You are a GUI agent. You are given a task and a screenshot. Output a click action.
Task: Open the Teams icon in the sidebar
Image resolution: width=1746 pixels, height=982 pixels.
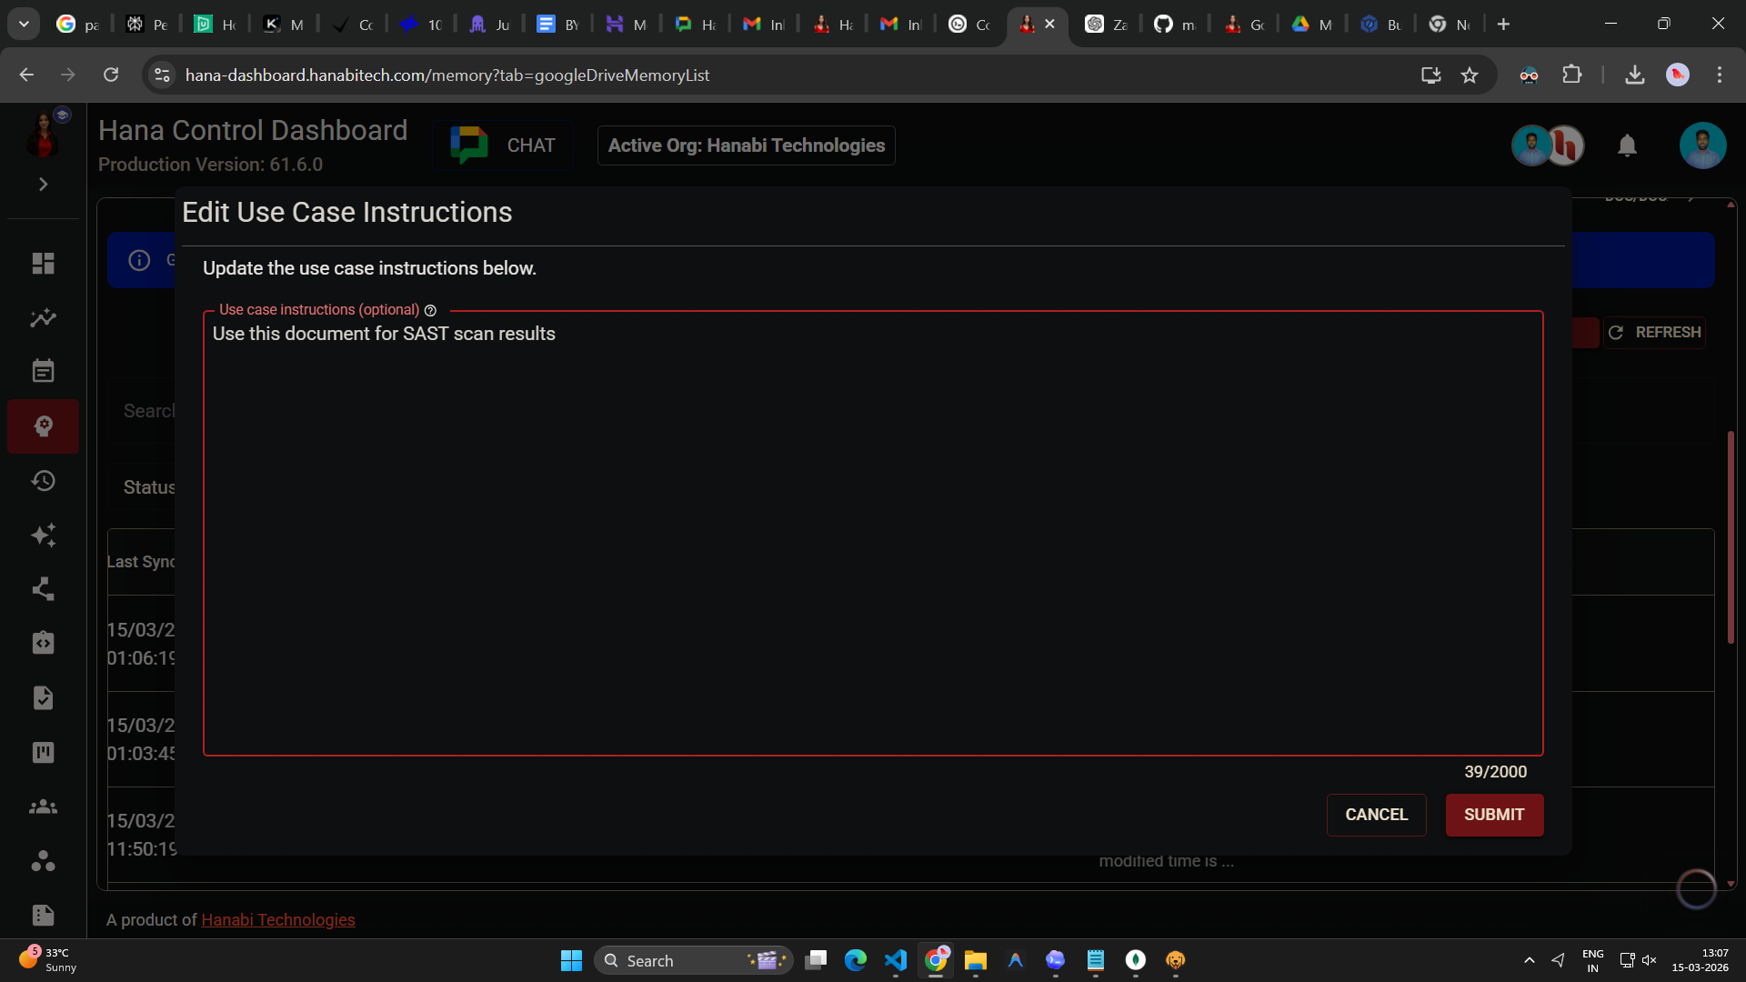(43, 807)
